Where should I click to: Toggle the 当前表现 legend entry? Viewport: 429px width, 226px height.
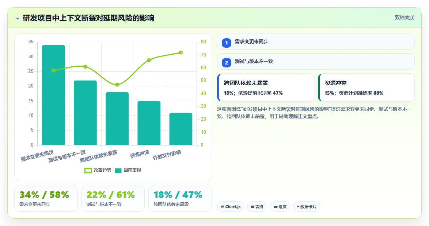(128, 170)
